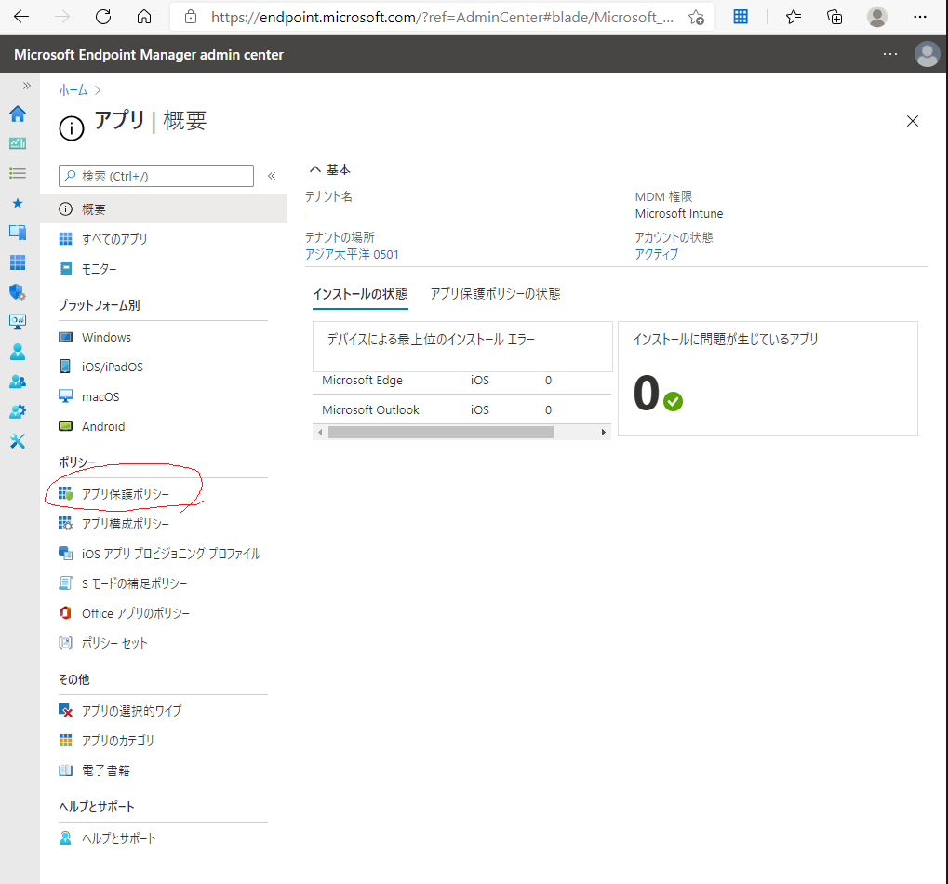948x884 pixels.
Task: Go to browser home page
Action: coord(144,17)
